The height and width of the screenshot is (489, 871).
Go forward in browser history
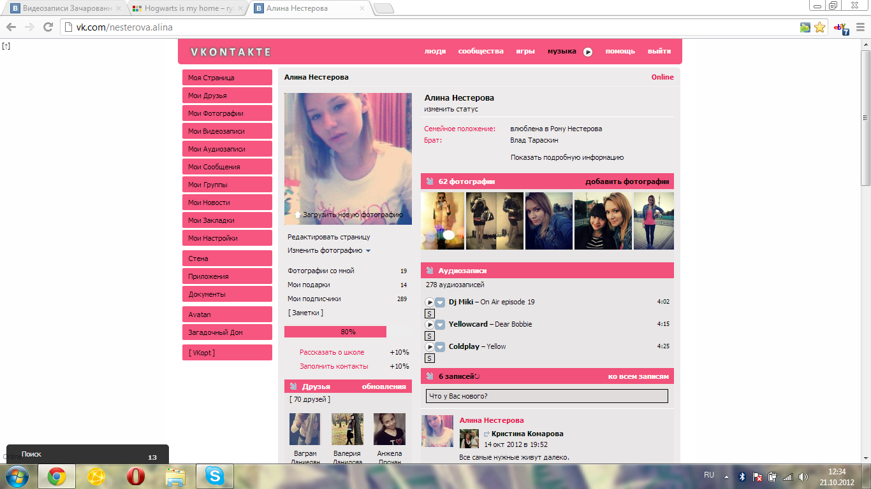pyautogui.click(x=29, y=27)
